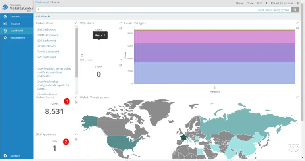The width and height of the screenshot is (305, 161).
Task: Expand the SES - Users panel fullscreen
Action: click(120, 60)
